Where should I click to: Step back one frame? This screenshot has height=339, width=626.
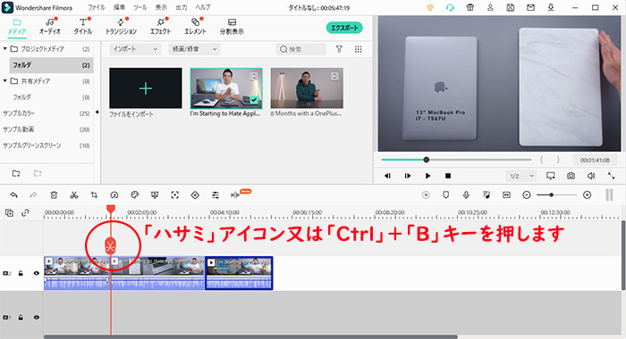point(387,176)
